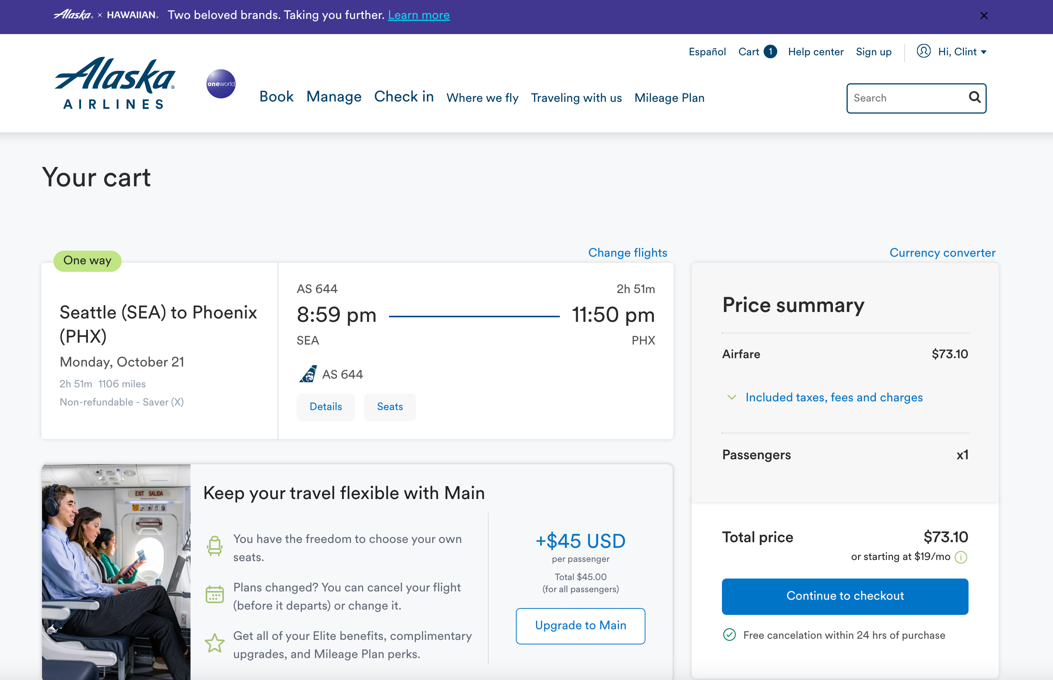
Task: Select the Mileage Plan menu item
Action: (x=669, y=98)
